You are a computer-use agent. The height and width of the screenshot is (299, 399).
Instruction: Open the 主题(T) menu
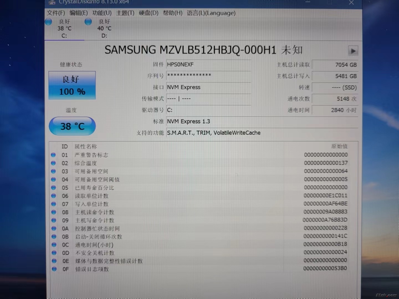(x=125, y=13)
